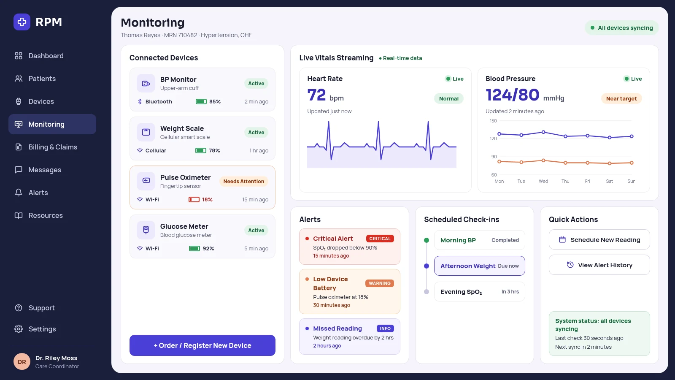Open the Low Device Battery alert
Screen dimensions: 675x380
(x=350, y=292)
